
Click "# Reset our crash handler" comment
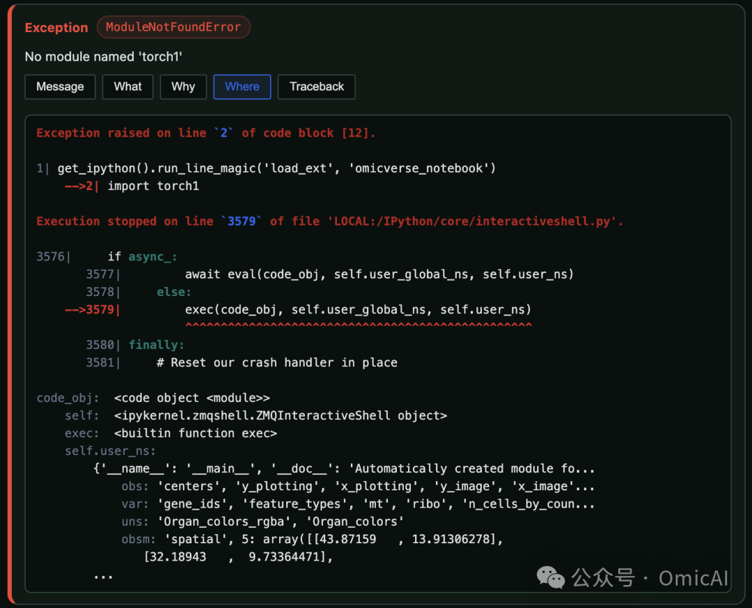pyautogui.click(x=276, y=363)
